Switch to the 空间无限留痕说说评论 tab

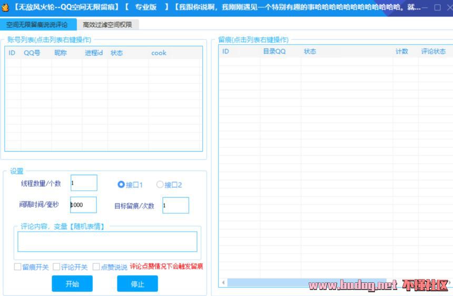pyautogui.click(x=37, y=25)
